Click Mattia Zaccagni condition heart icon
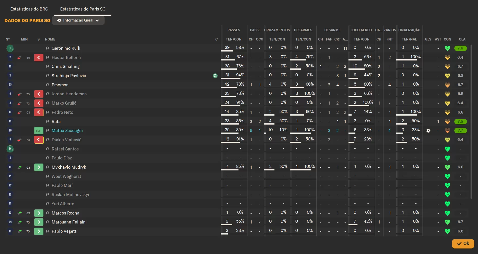 447,131
